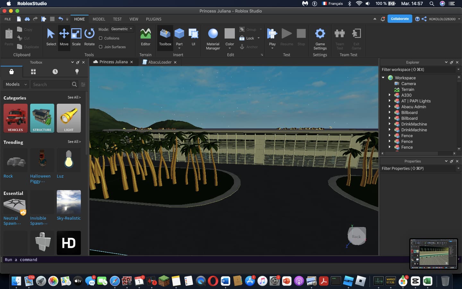462x289 pixels.
Task: Click the Collaborate button
Action: click(400, 19)
